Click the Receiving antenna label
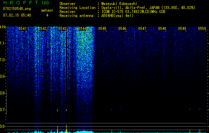Screen dimensions: 209x133 point(76,16)
